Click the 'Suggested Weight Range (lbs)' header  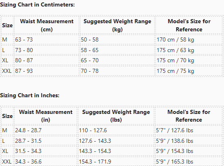(116, 116)
